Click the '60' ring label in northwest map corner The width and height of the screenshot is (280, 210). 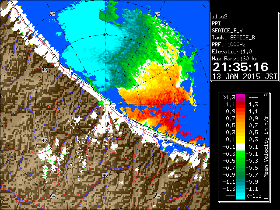52,14
